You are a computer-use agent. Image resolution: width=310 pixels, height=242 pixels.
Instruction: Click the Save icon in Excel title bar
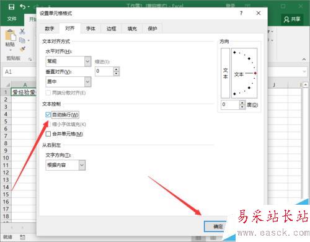(11, 7)
